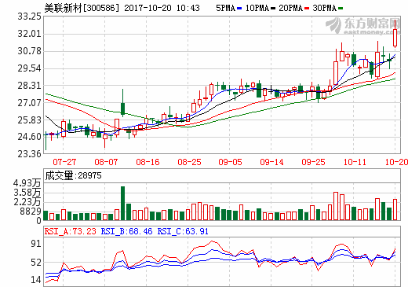Click the 23.36 price axis label
This screenshot has width=408, height=287.
29,154
